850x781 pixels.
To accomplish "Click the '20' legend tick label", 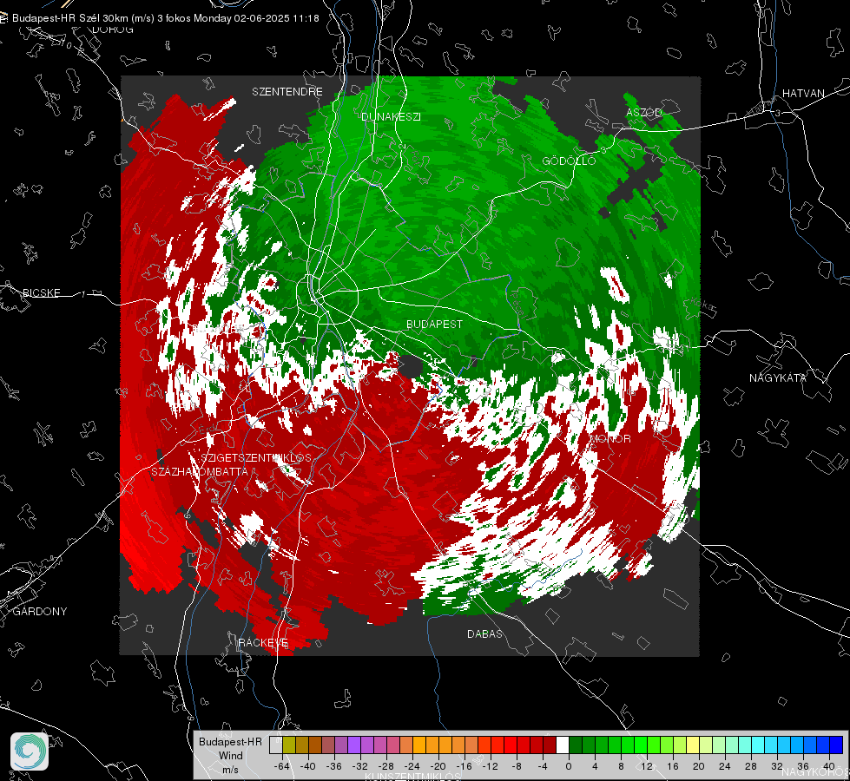I will pos(698,766).
